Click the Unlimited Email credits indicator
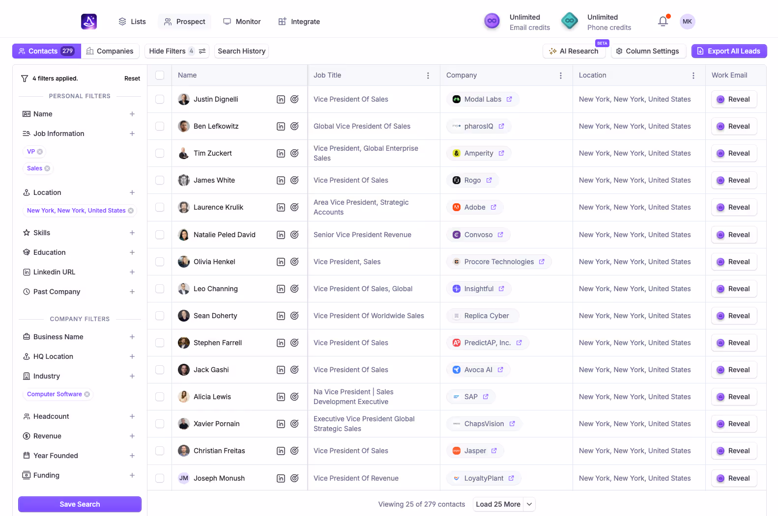Image resolution: width=778 pixels, height=516 pixels. click(x=517, y=22)
